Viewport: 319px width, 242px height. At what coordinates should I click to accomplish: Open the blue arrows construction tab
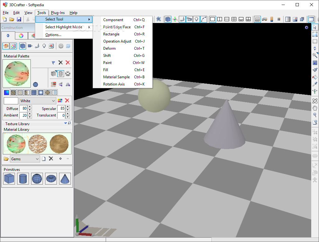click(x=8, y=35)
